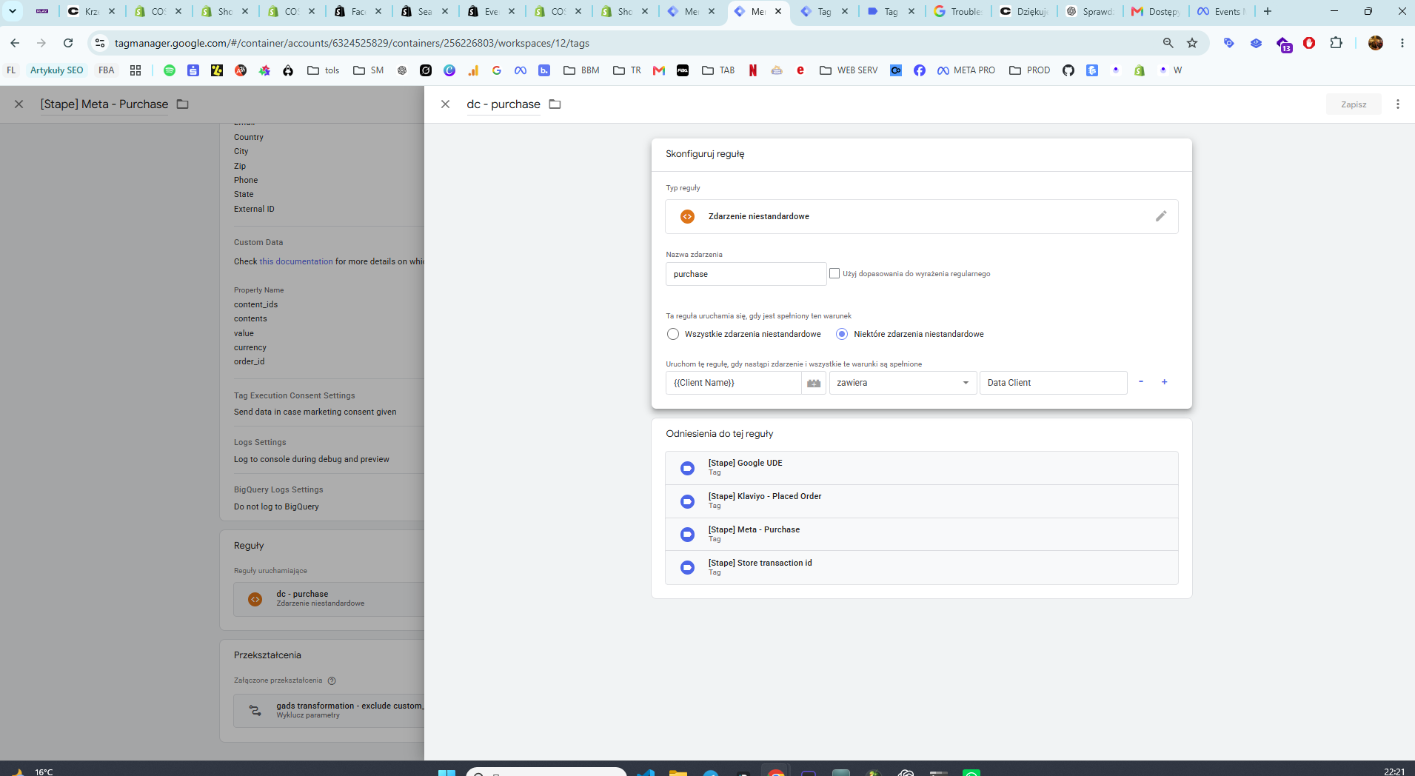
Task: Click the tag icon beside [Stape] Google UDE
Action: coord(687,468)
